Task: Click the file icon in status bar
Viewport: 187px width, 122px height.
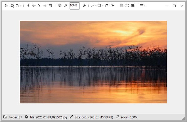Action: click(26, 117)
